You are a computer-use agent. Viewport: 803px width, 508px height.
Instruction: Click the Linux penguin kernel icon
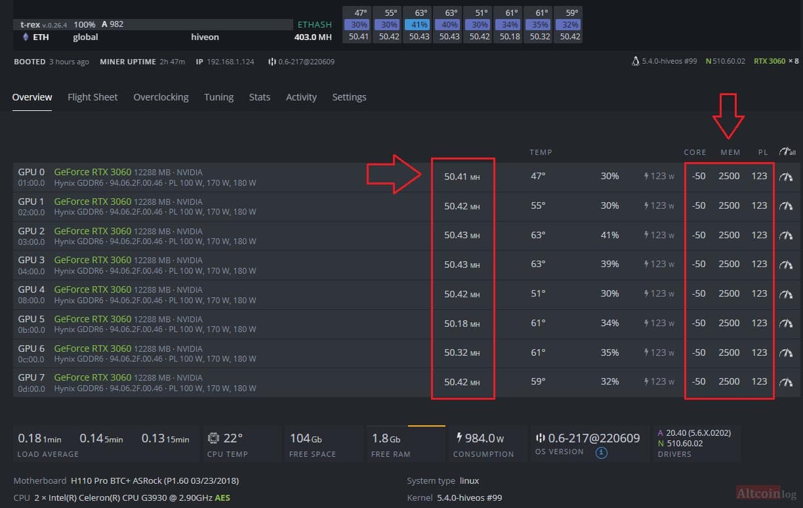(x=634, y=61)
